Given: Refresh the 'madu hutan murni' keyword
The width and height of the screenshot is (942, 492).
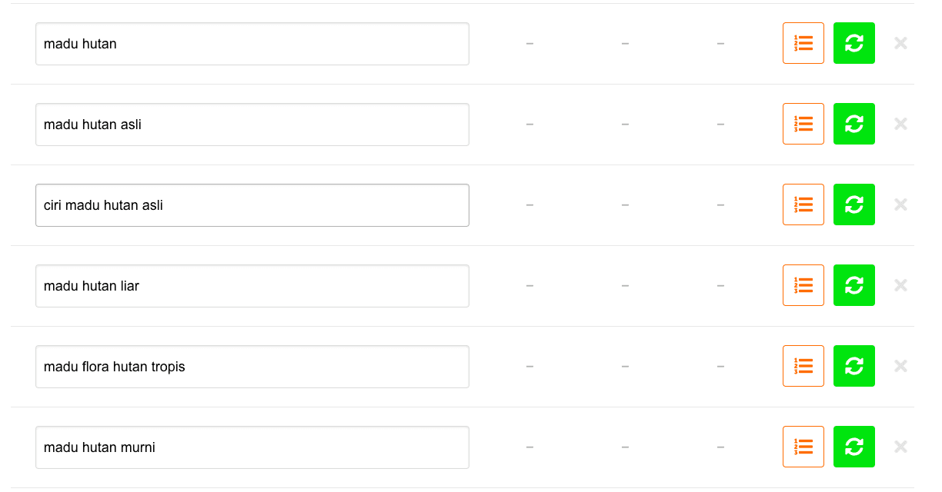Looking at the screenshot, I should click(853, 447).
